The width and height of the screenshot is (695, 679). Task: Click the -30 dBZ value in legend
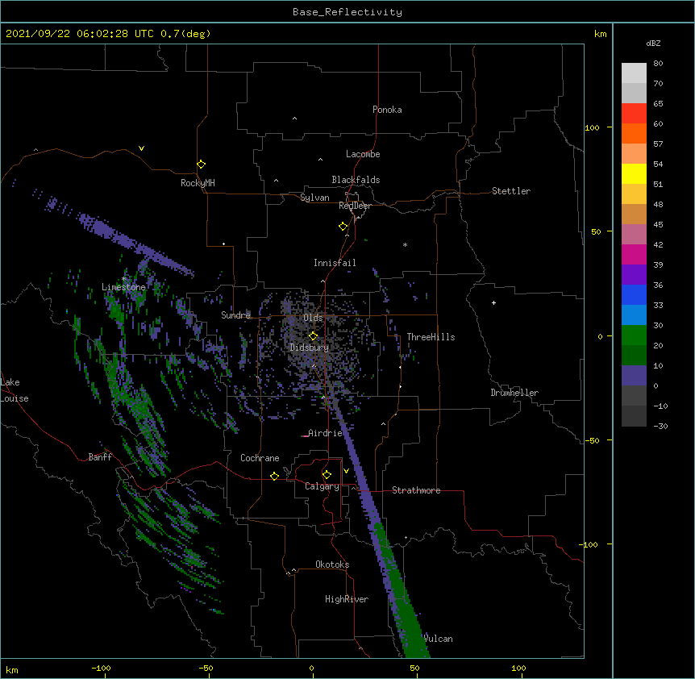(660, 426)
